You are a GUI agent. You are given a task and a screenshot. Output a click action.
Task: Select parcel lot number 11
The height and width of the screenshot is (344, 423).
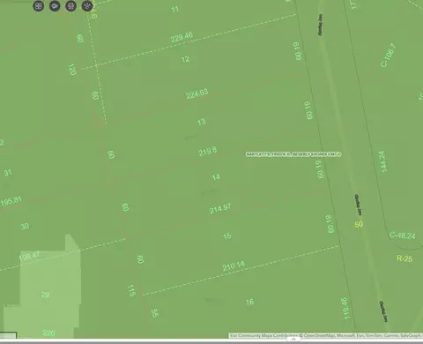174,10
